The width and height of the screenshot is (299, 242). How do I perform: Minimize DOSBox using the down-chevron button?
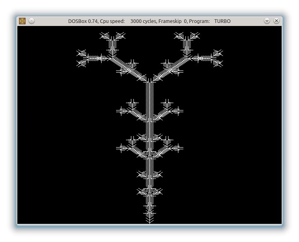tap(267, 21)
